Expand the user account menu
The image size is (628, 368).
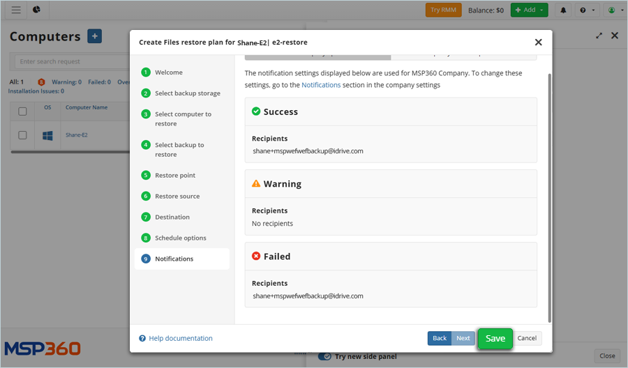pos(614,10)
